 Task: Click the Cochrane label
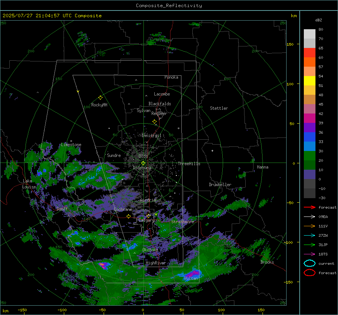(x=123, y=209)
